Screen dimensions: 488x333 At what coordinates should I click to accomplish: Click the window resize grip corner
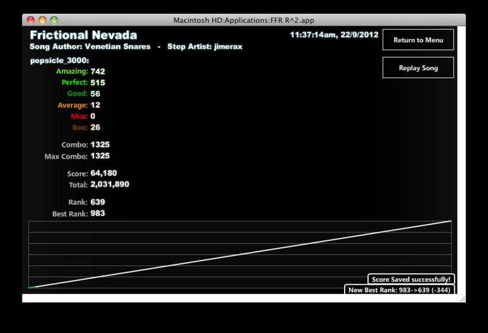pyautogui.click(x=462, y=299)
